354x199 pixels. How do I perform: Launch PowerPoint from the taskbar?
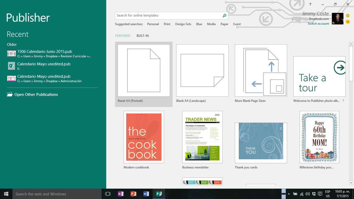click(x=133, y=194)
